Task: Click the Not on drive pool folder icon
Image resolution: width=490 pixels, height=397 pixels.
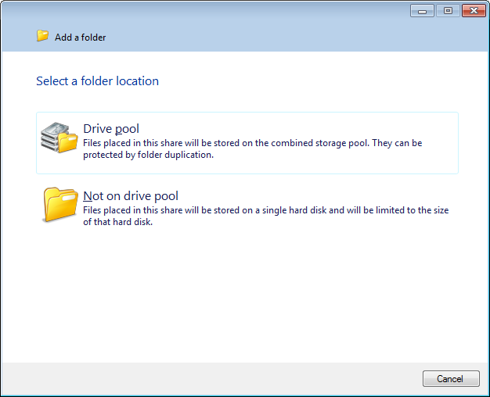Action: point(59,205)
